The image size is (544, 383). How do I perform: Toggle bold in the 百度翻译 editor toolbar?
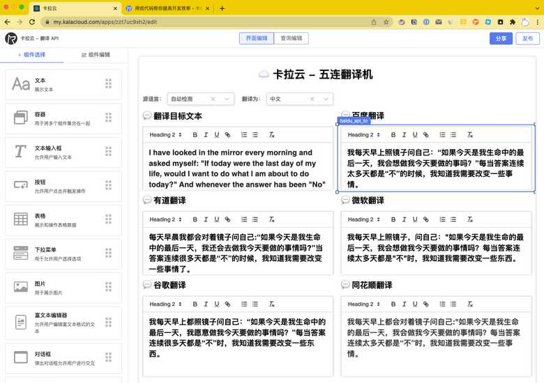[x=393, y=134]
